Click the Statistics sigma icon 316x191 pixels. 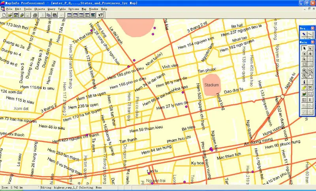[x=310, y=100]
